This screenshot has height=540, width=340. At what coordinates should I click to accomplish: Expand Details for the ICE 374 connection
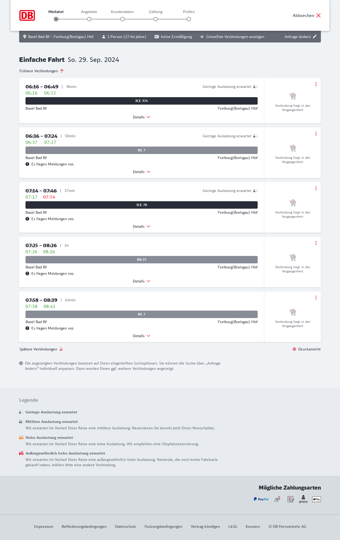coord(142,117)
